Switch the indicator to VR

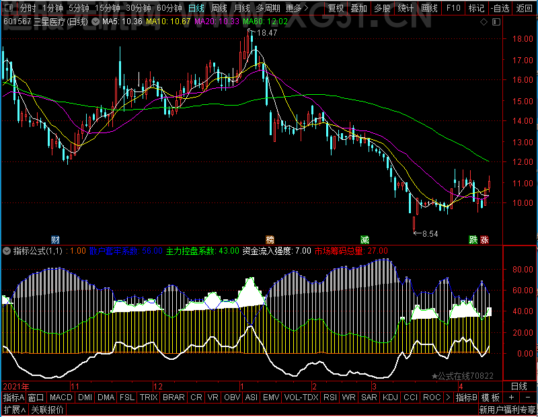point(213,397)
